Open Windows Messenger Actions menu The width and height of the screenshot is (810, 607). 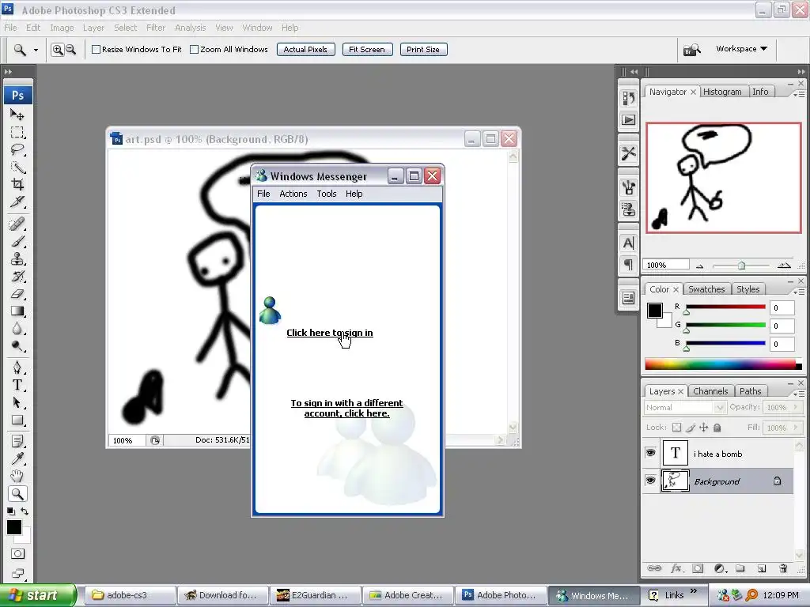coord(293,194)
